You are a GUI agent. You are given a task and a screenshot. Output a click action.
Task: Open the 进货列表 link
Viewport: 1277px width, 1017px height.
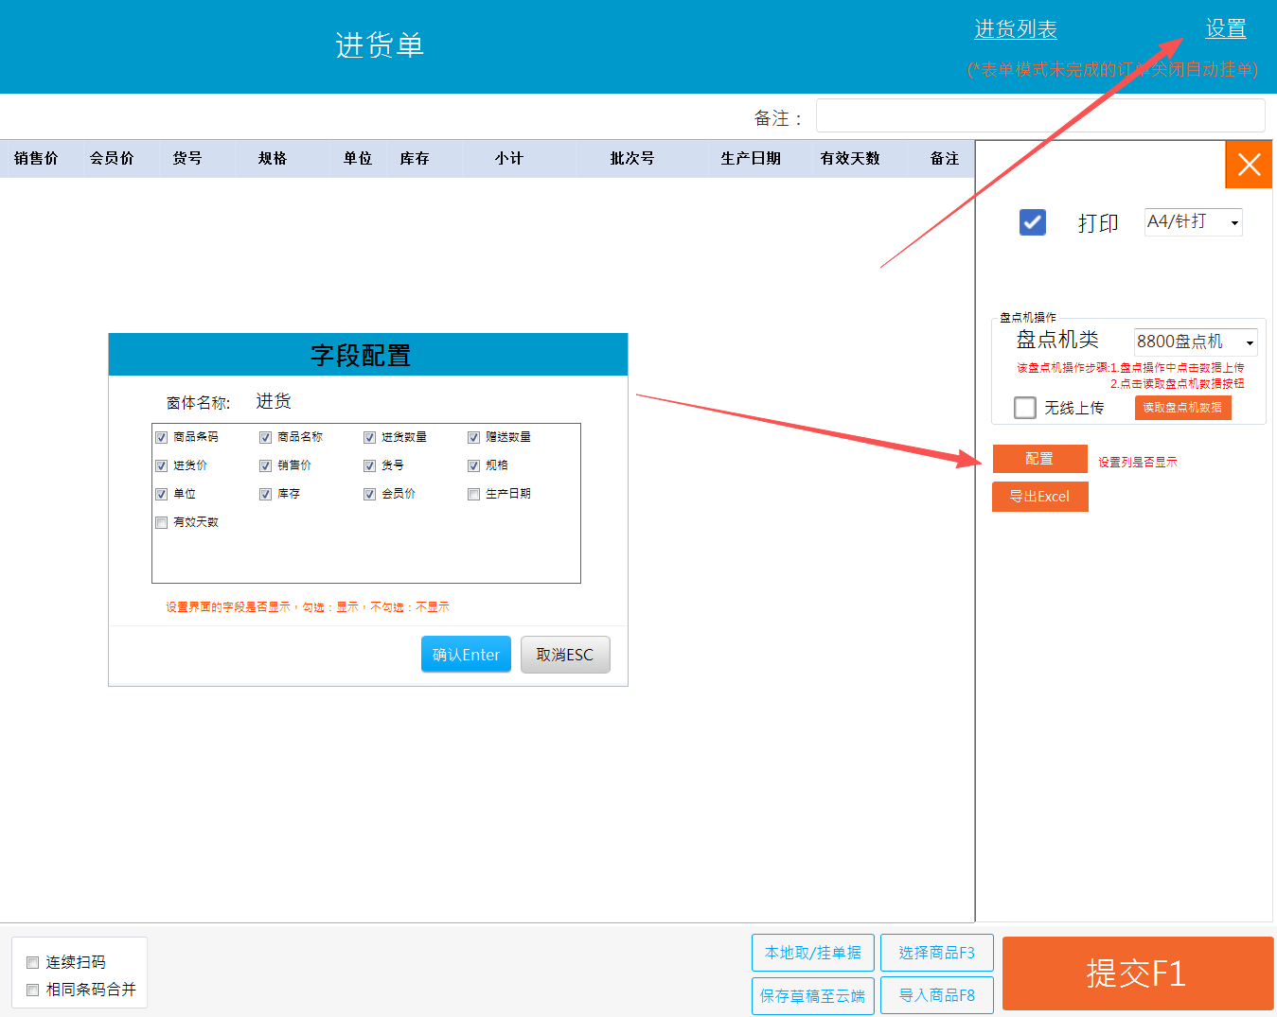tap(1016, 29)
